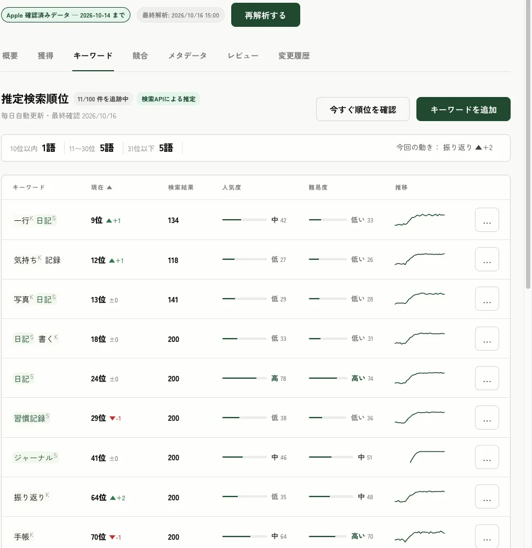Click the ジャーナル keyword

[35, 457]
